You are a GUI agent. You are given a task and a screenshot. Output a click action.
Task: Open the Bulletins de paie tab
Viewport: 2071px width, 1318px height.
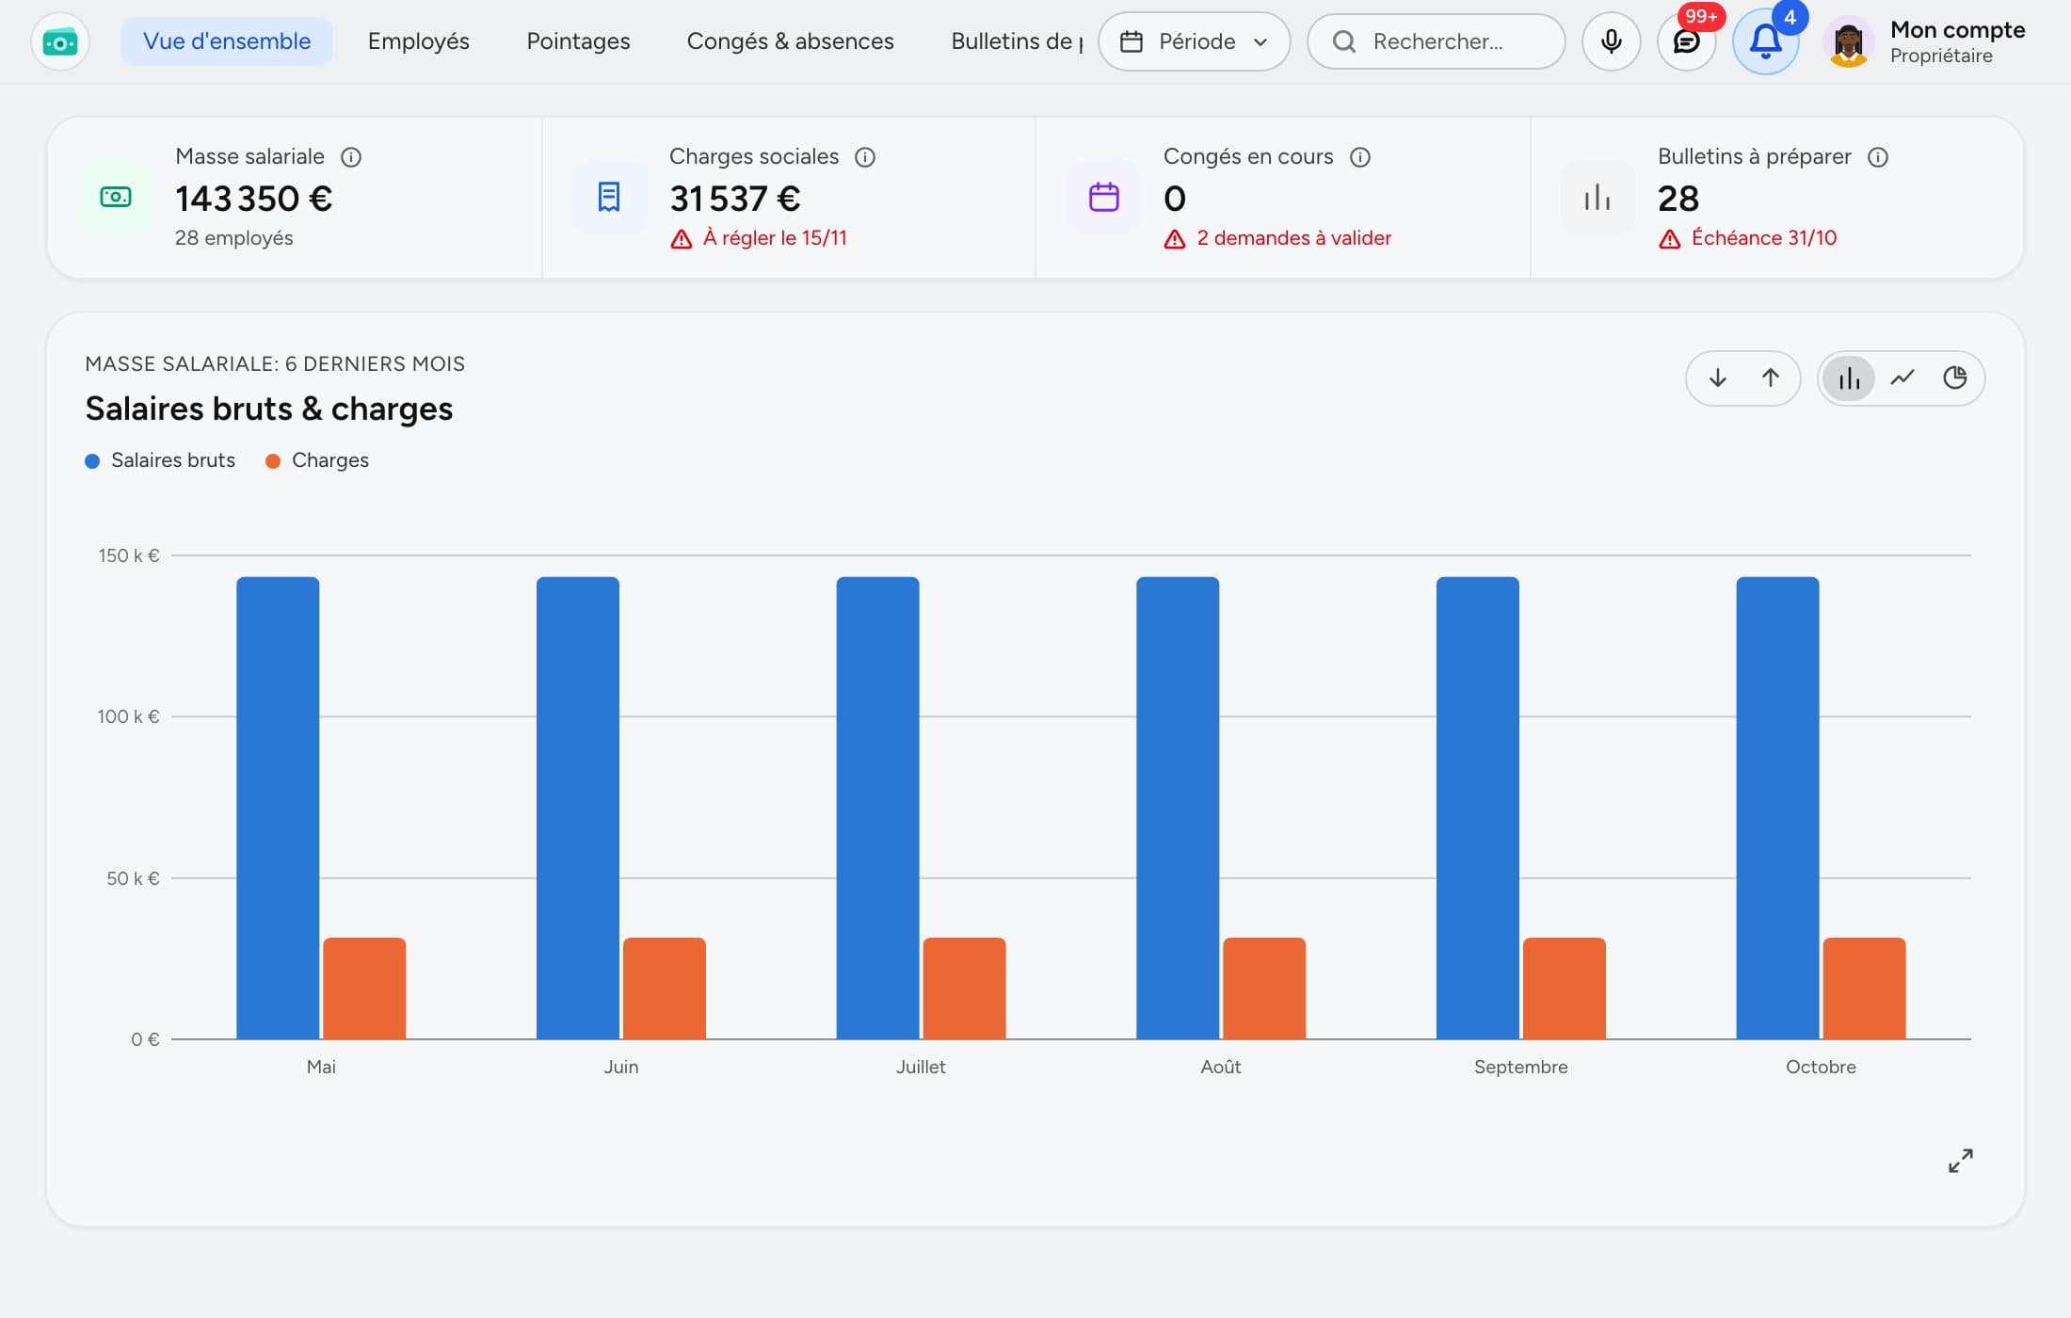(x=1016, y=41)
